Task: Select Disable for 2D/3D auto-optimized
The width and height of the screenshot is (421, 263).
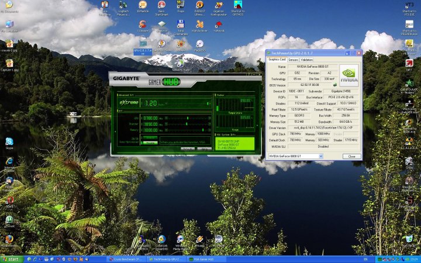Action: 150,143
